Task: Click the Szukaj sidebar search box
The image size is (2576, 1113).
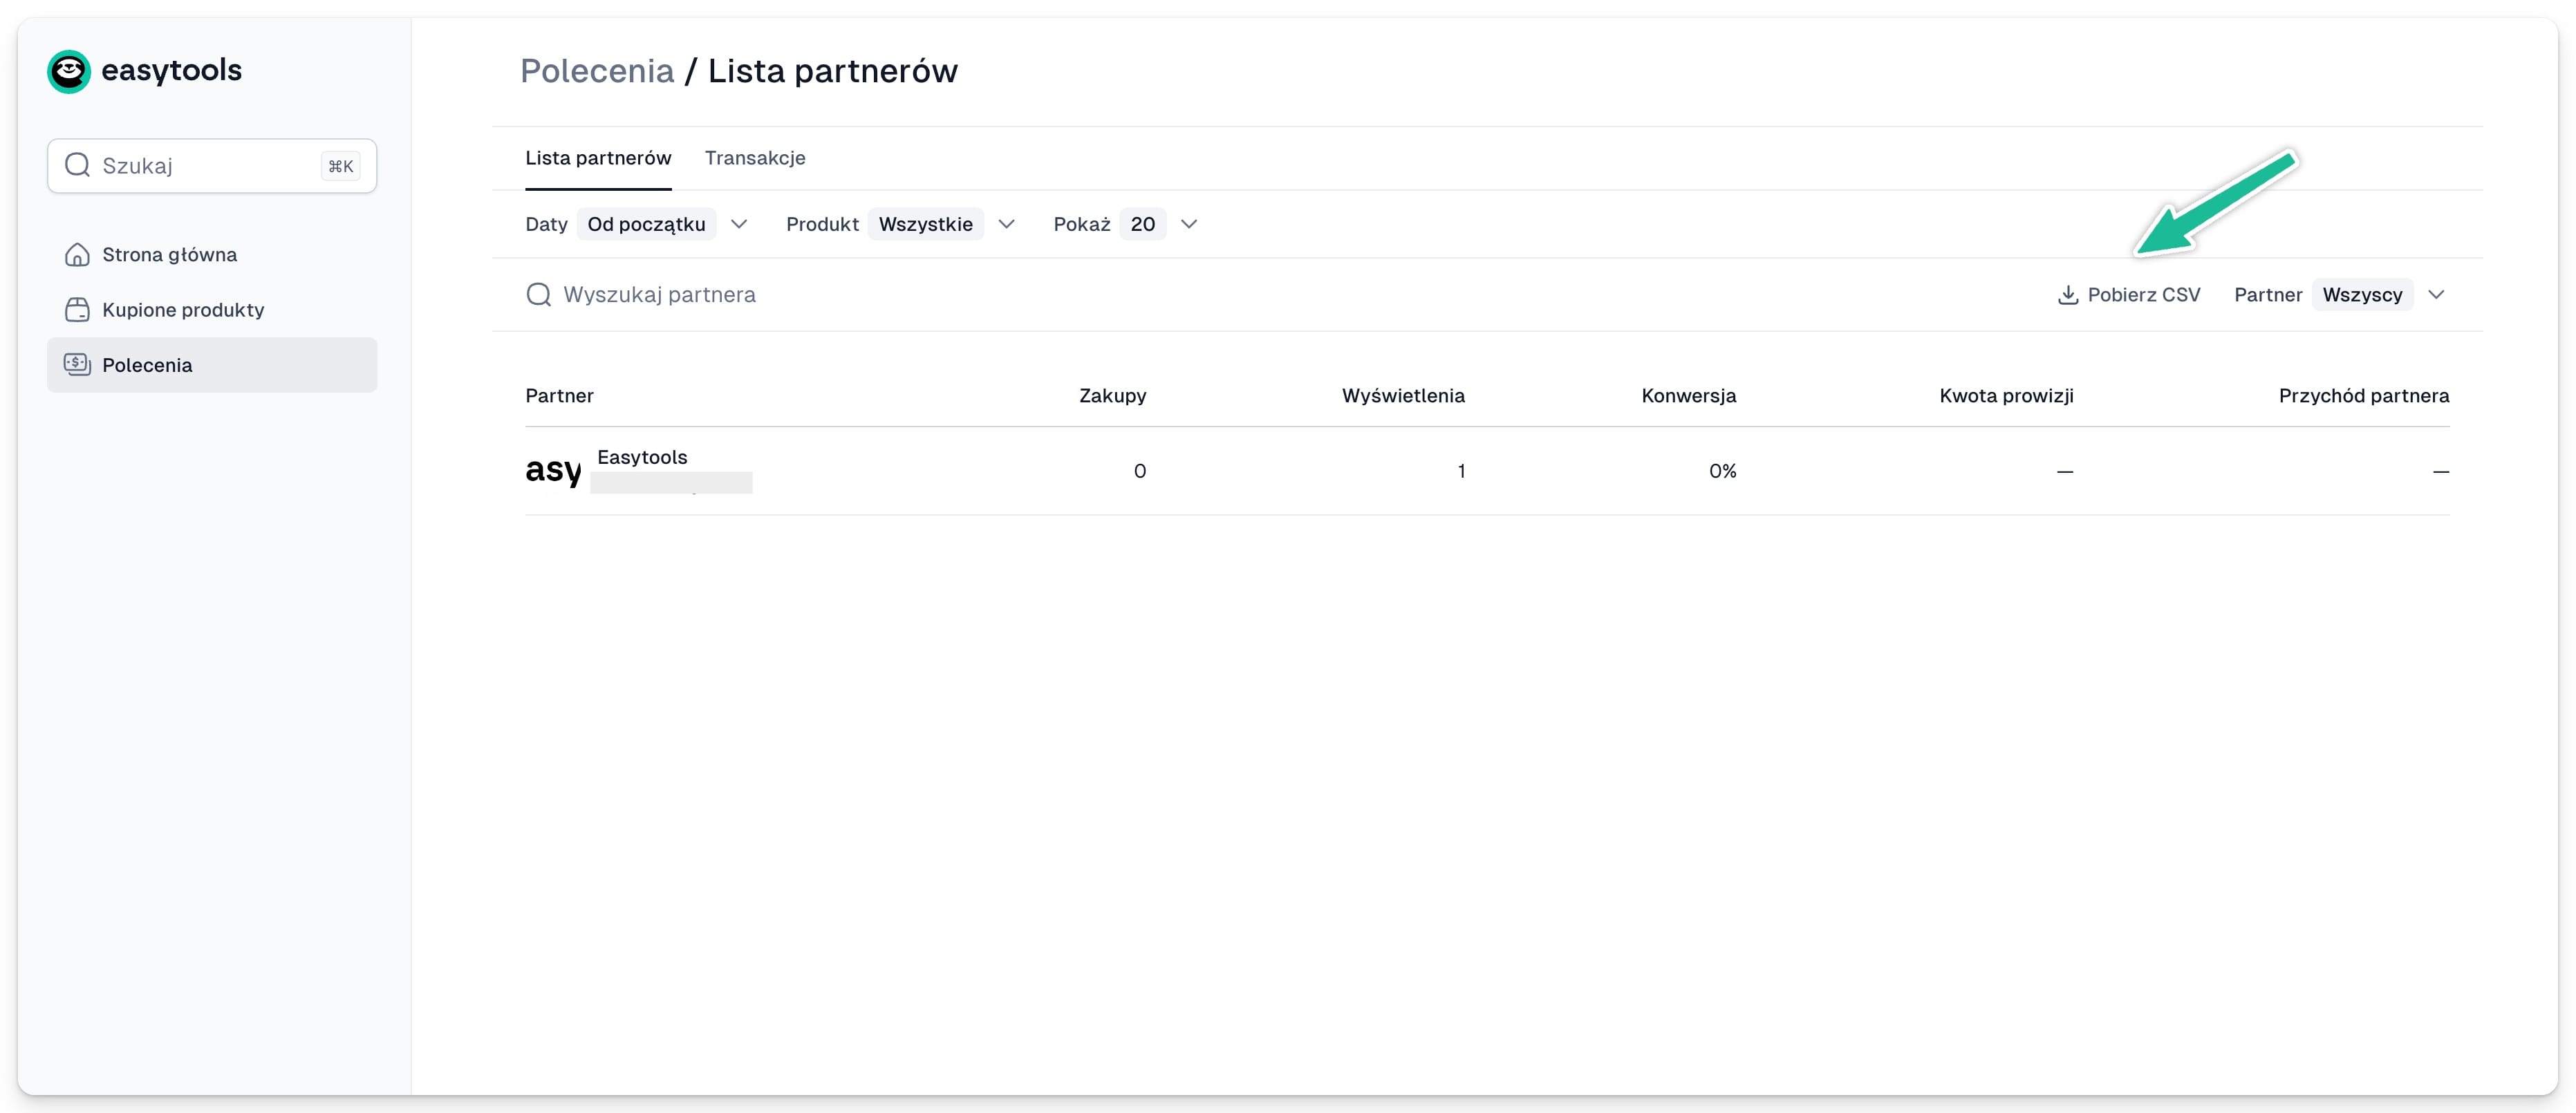Action: click(212, 166)
